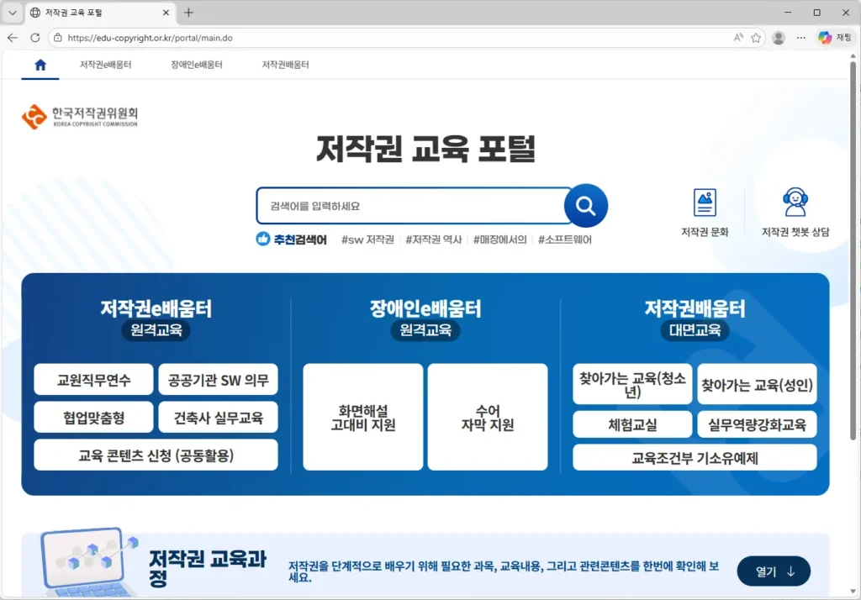861x600 pixels.
Task: Click the blue magnifier search button
Action: (x=585, y=206)
